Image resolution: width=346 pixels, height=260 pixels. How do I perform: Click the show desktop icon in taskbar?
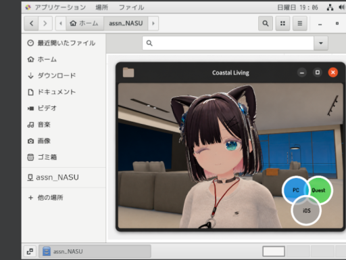coord(30,251)
